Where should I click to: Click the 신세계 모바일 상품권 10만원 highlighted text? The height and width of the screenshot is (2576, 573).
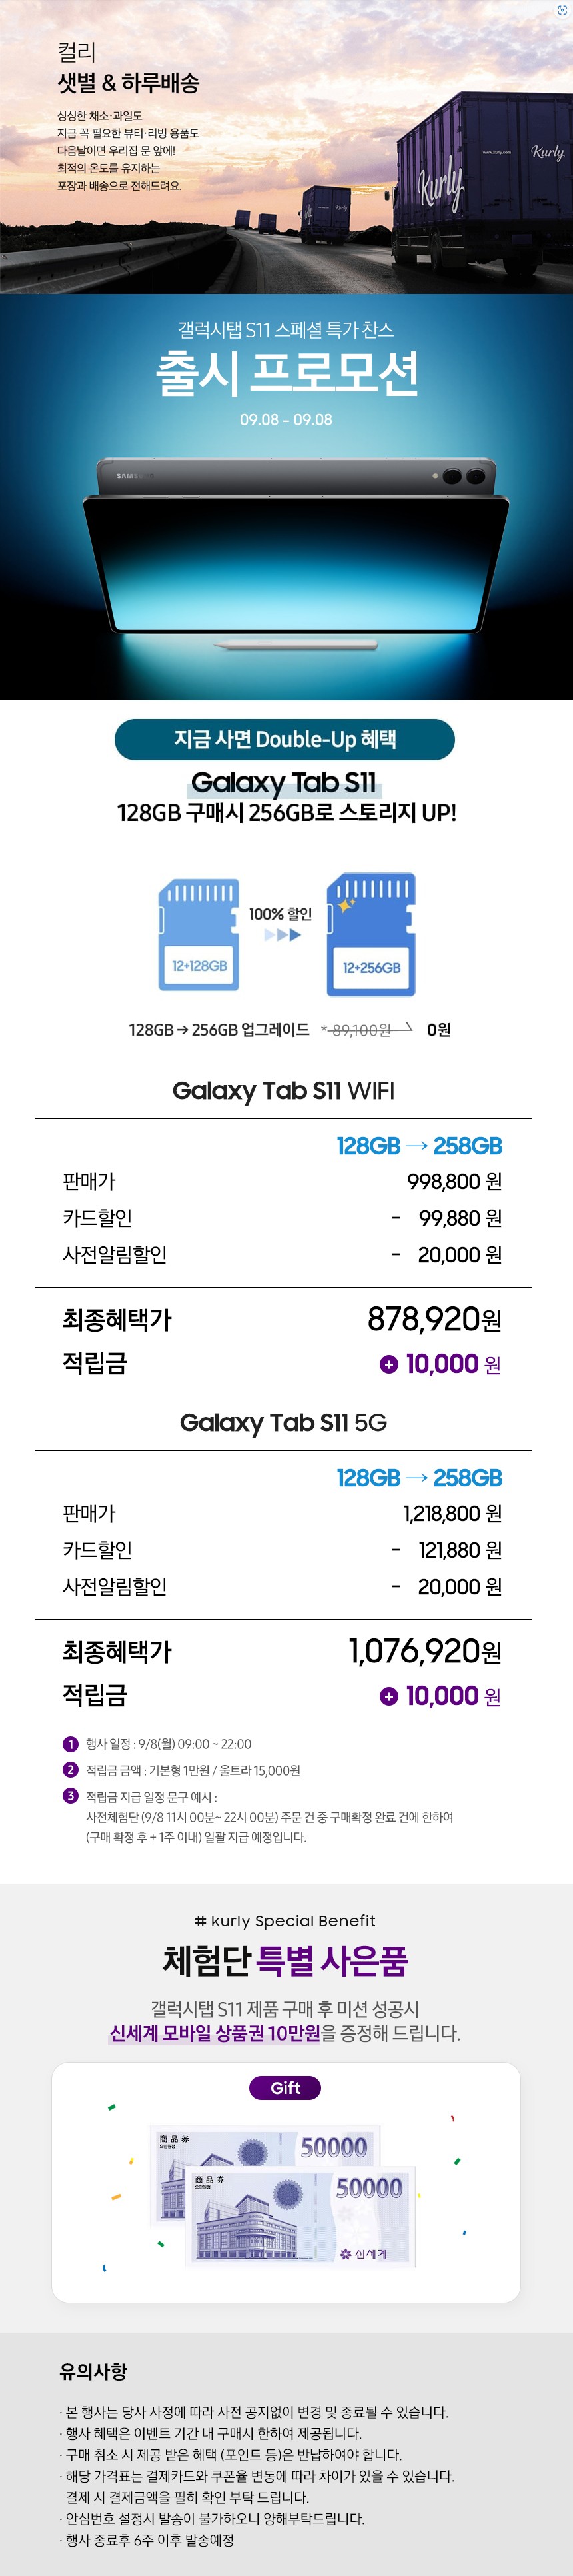[215, 2033]
